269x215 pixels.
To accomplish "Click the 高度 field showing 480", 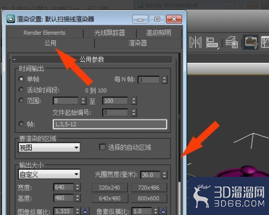I will point(63,198).
